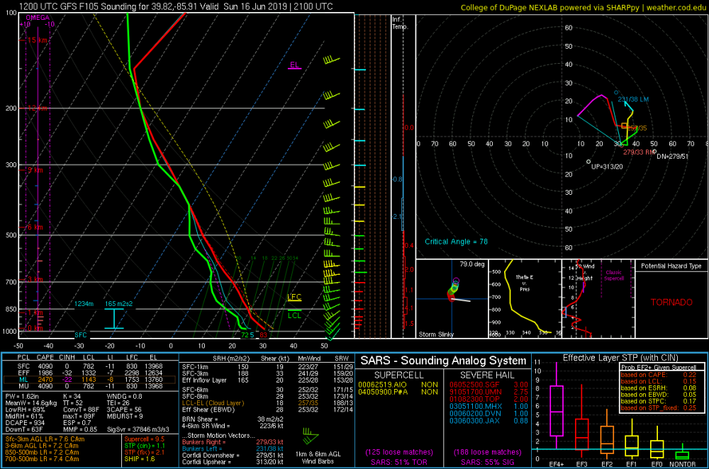Click the SARS: 51% TOR result
Viewport: 709px width, 469px height.
click(398, 462)
